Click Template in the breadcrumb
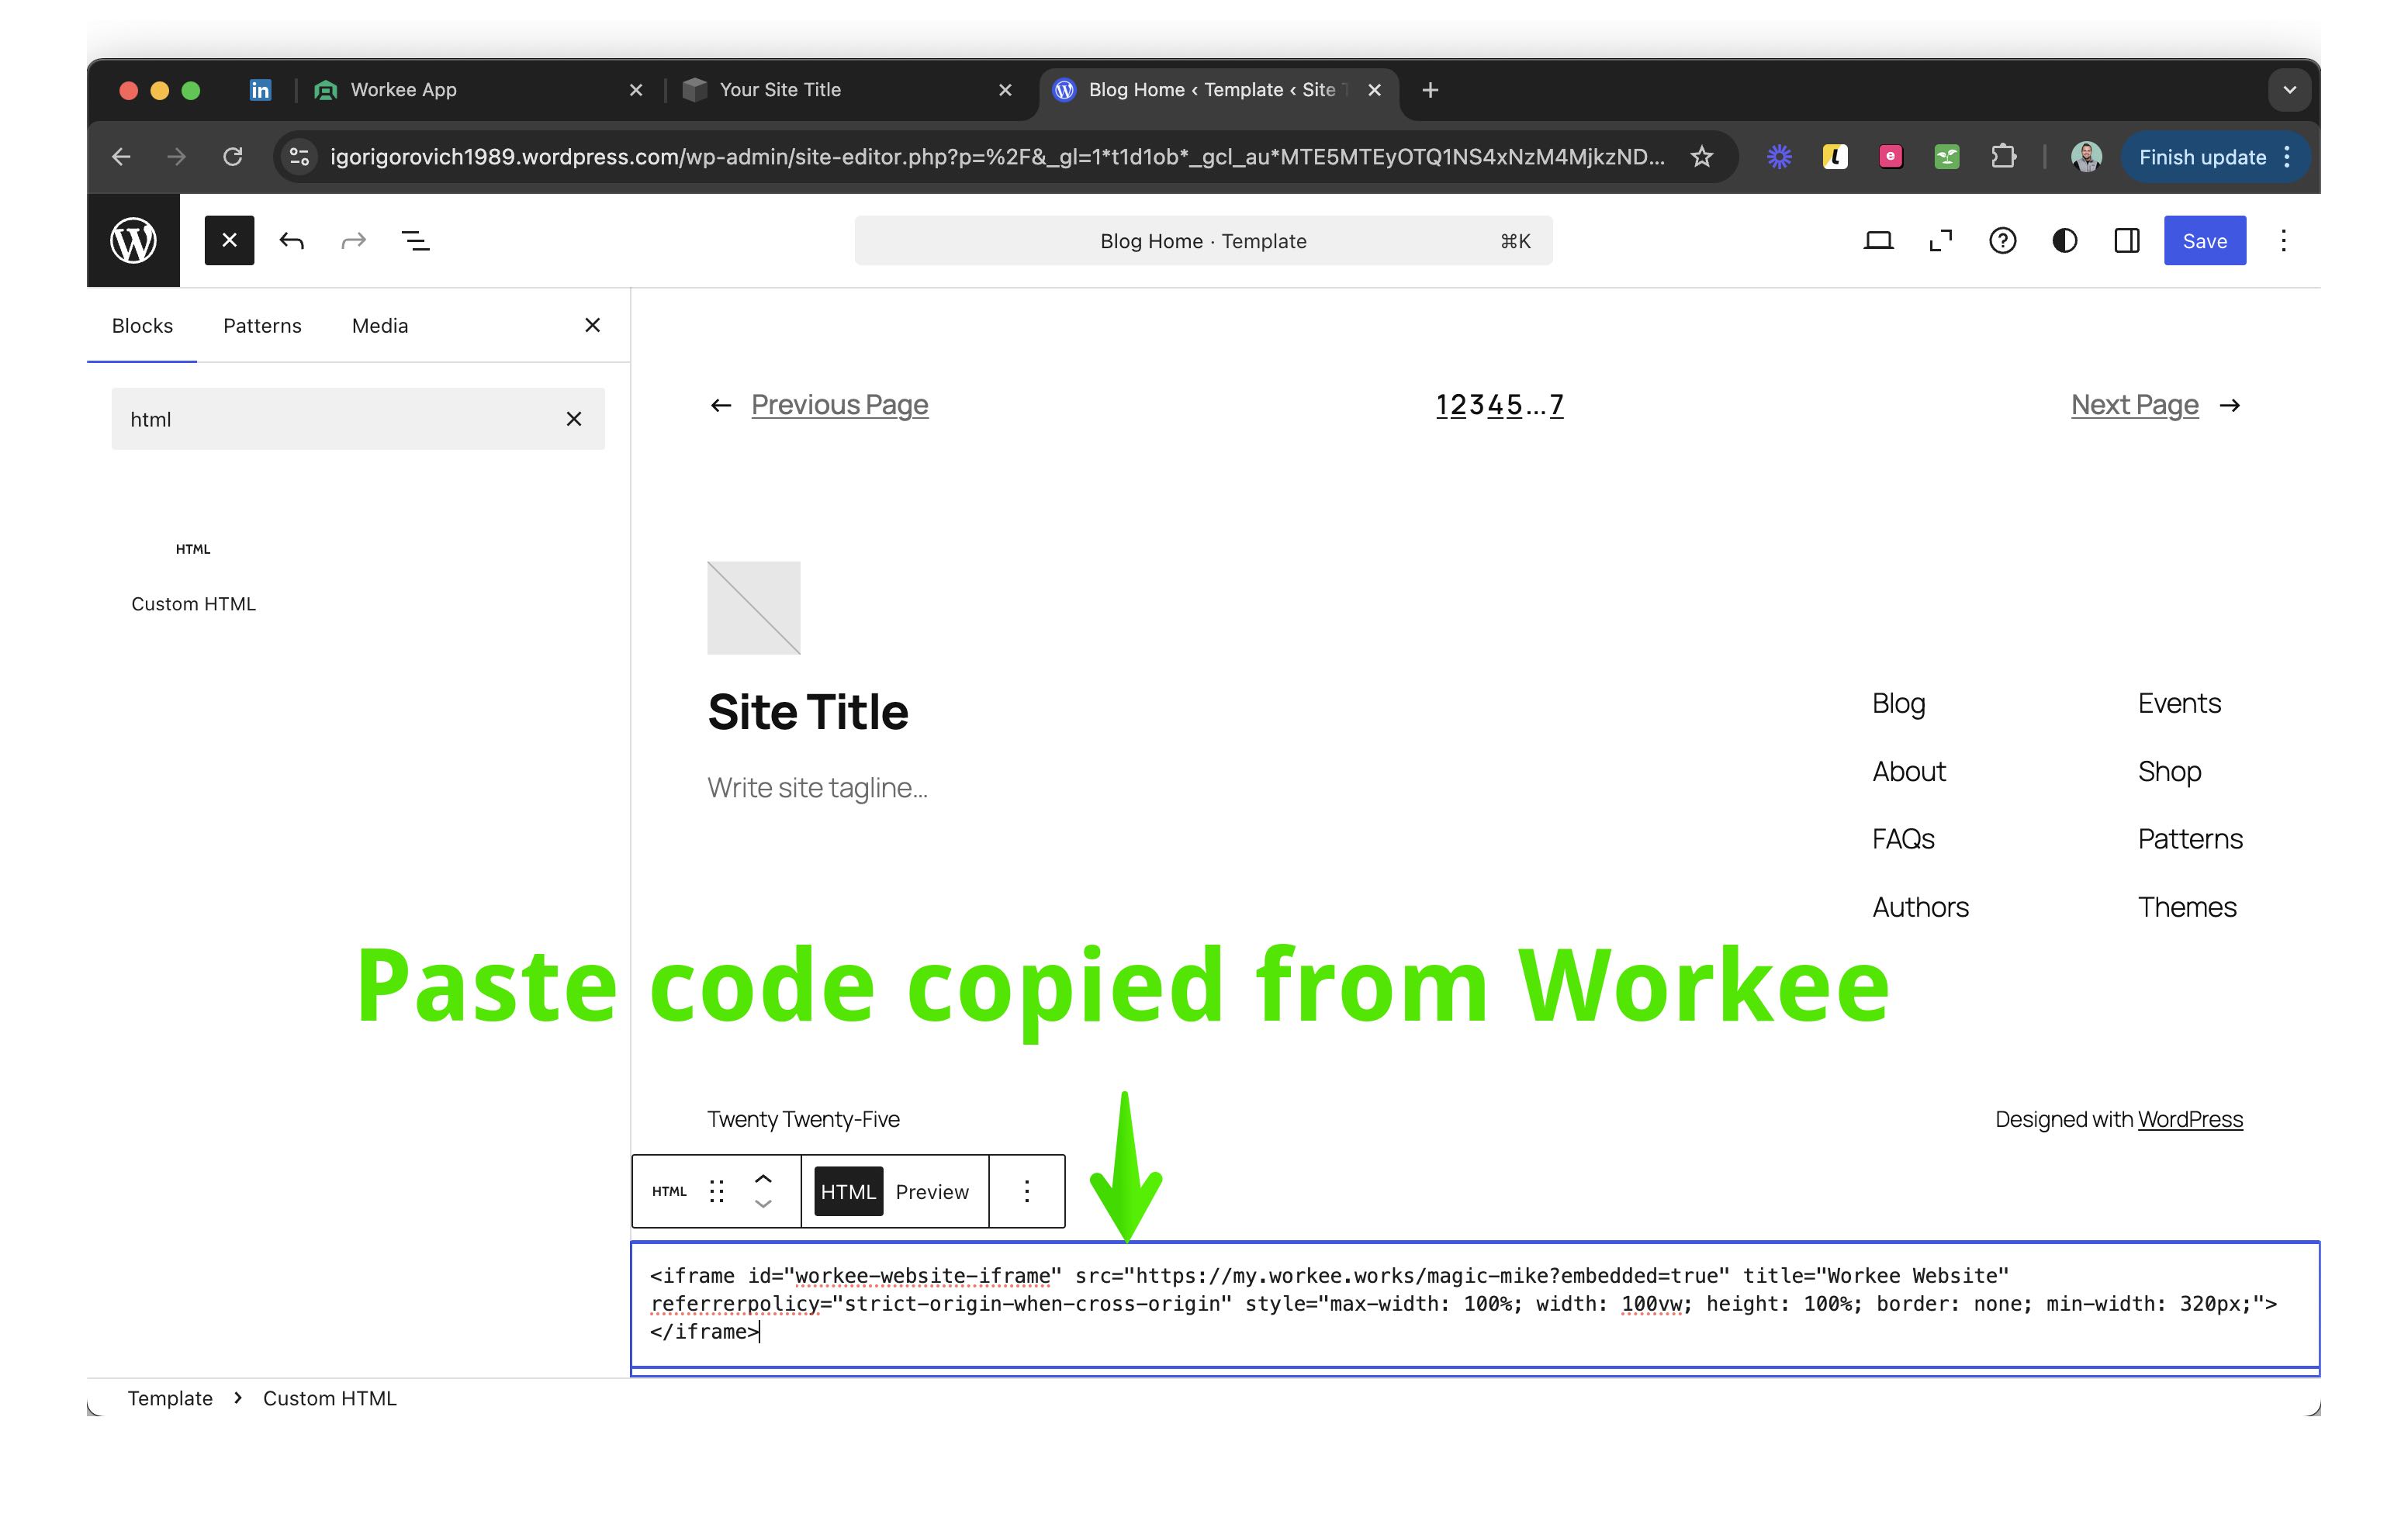 pos(170,1398)
